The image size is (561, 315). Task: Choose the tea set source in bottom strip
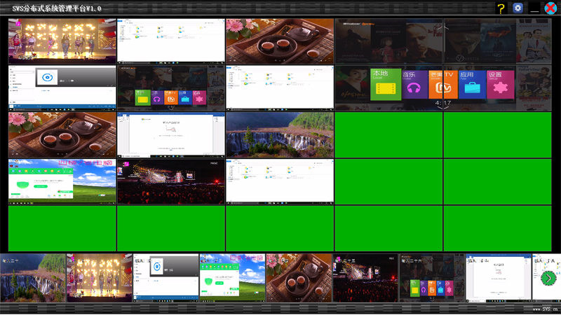pyautogui.click(x=299, y=278)
